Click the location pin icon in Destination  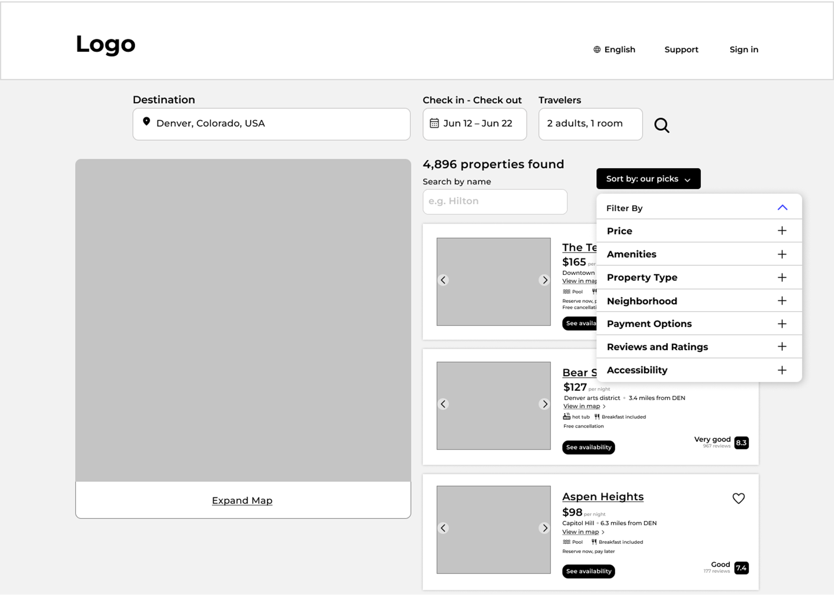click(146, 121)
